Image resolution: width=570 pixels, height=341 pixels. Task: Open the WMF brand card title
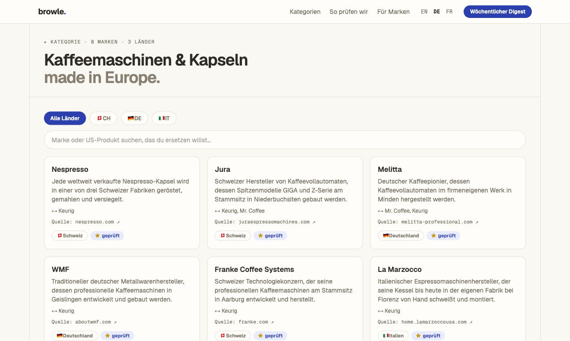(x=61, y=269)
